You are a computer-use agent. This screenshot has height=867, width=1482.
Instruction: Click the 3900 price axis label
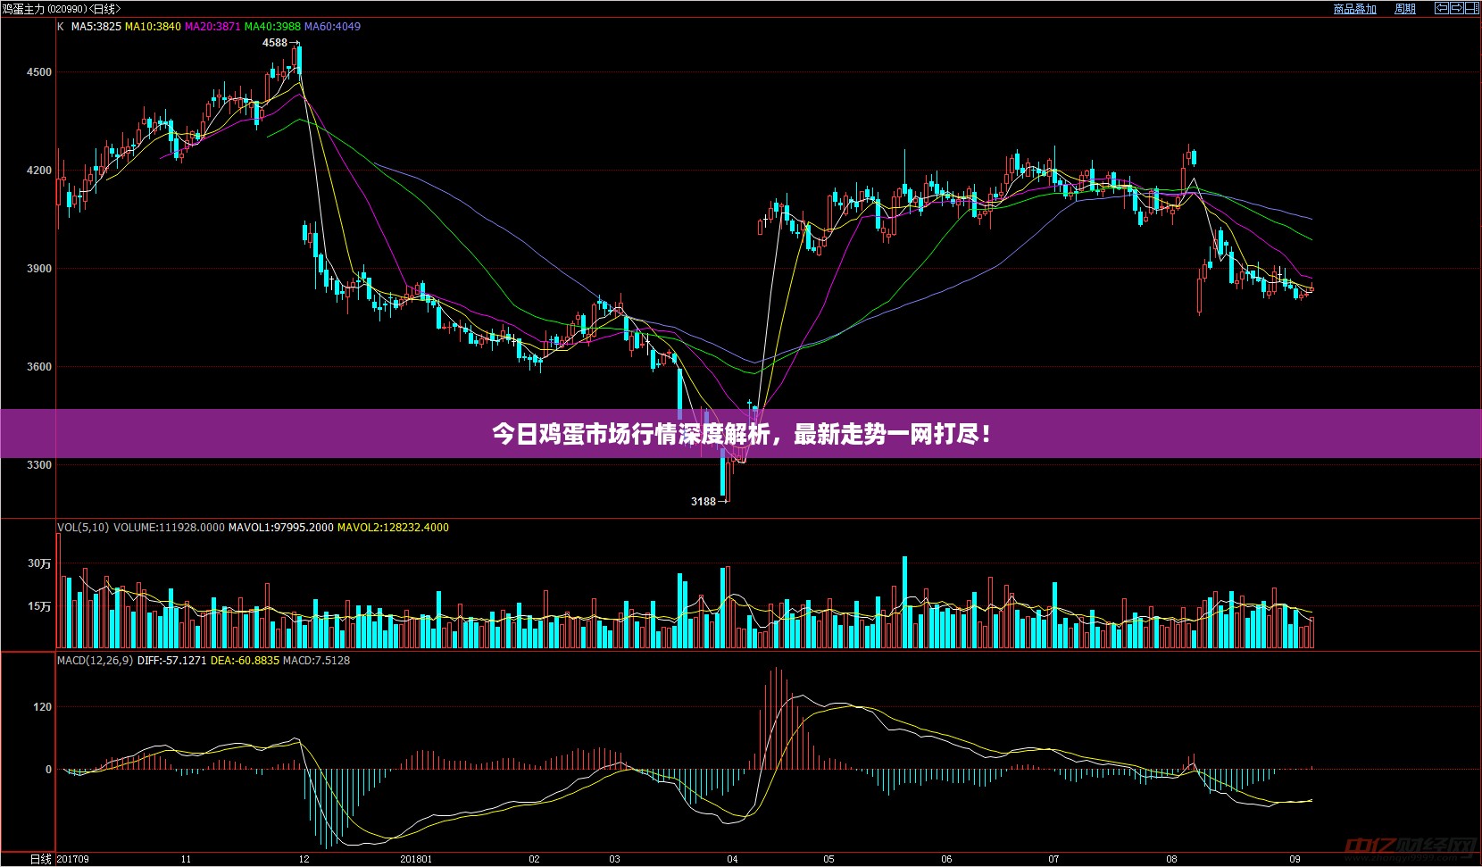point(39,269)
